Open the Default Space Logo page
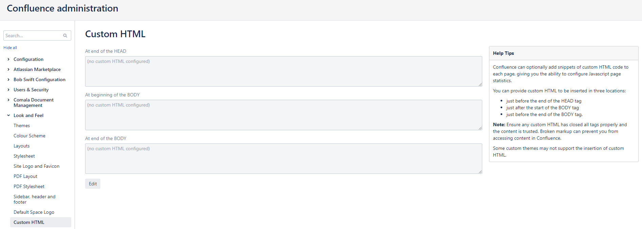 tap(34, 212)
